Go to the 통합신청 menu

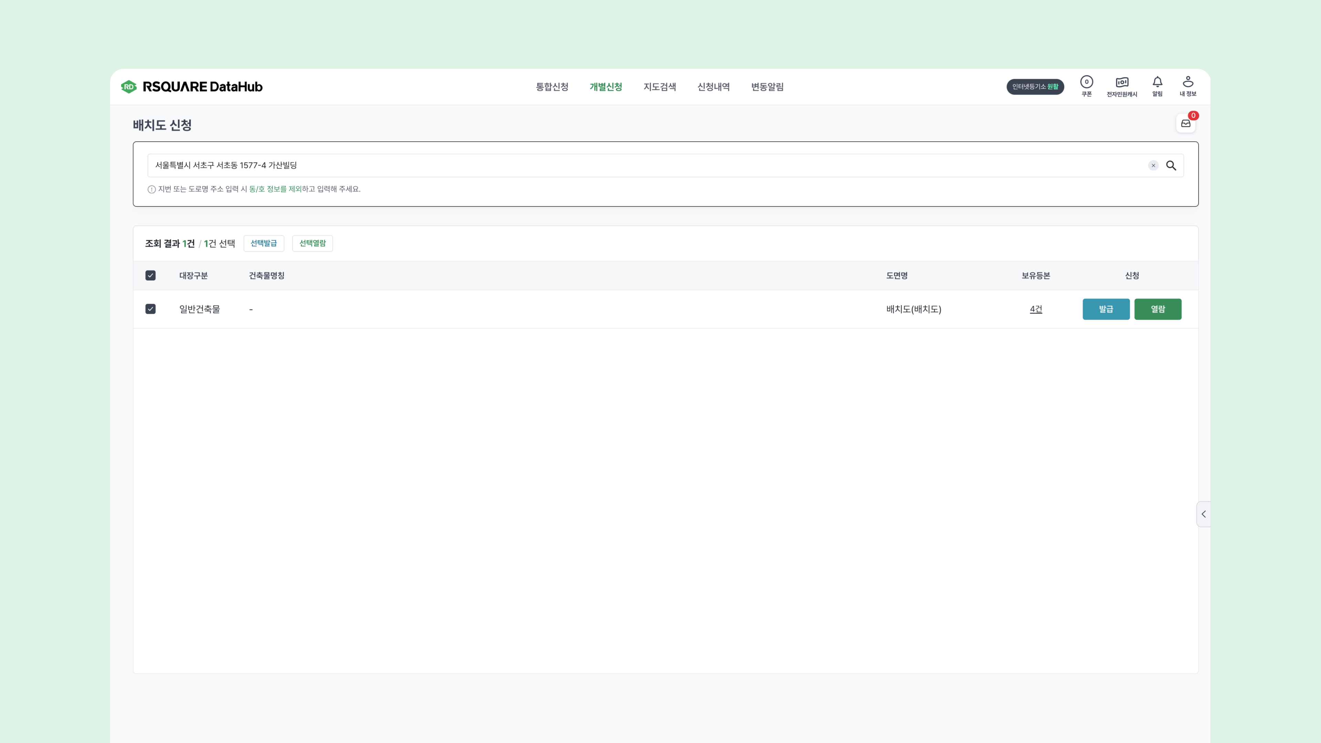[552, 87]
